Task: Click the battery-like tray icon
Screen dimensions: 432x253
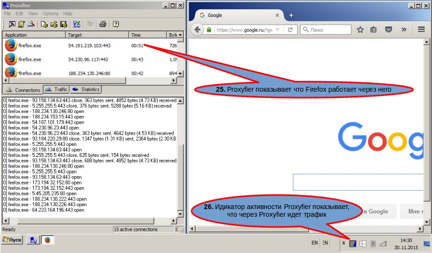Action: click(373, 244)
